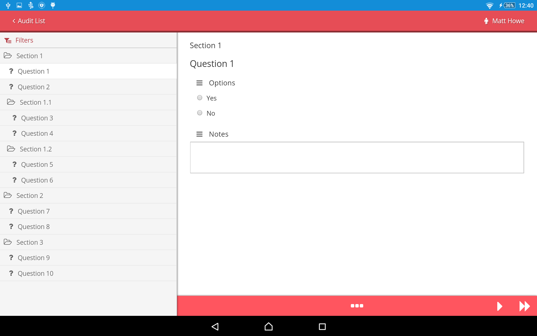The height and width of the screenshot is (336, 537).
Task: Click the Options hamburger icon
Action: (199, 83)
